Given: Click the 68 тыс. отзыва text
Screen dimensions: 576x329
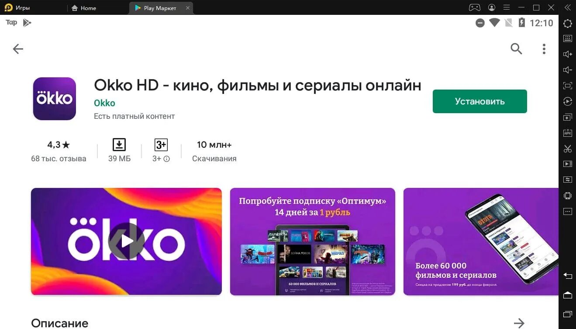Looking at the screenshot, I should point(59,159).
